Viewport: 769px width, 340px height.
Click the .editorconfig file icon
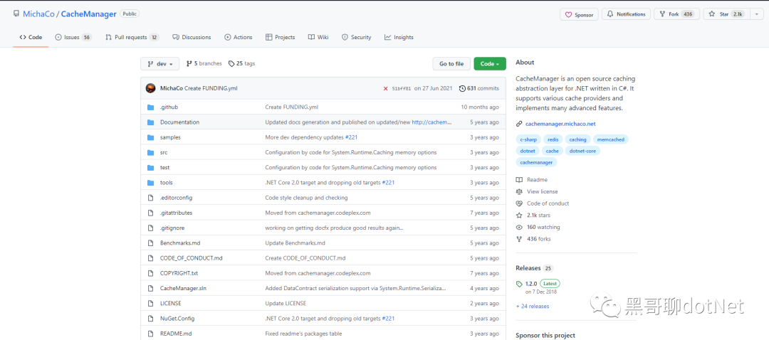pos(150,198)
